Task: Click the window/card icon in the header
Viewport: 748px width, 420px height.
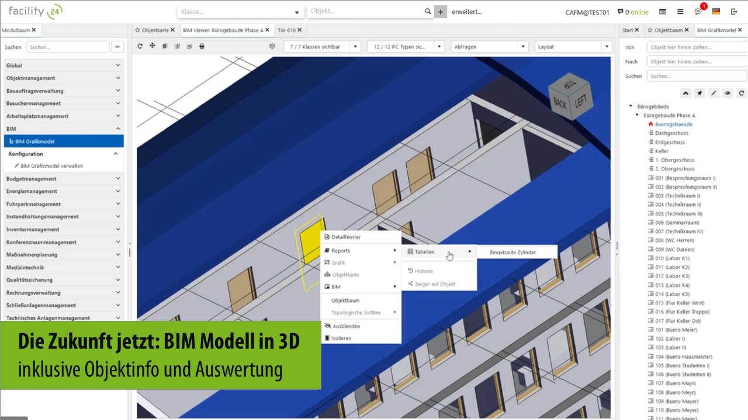Action: [x=663, y=12]
